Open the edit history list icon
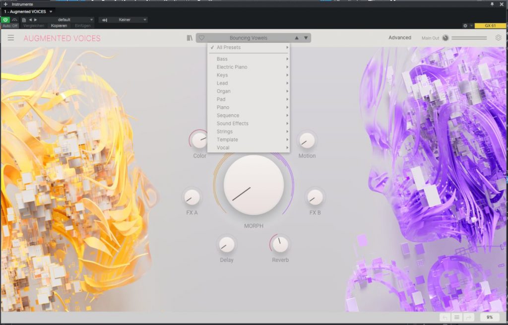Image resolution: width=508 pixels, height=325 pixels. click(x=457, y=317)
